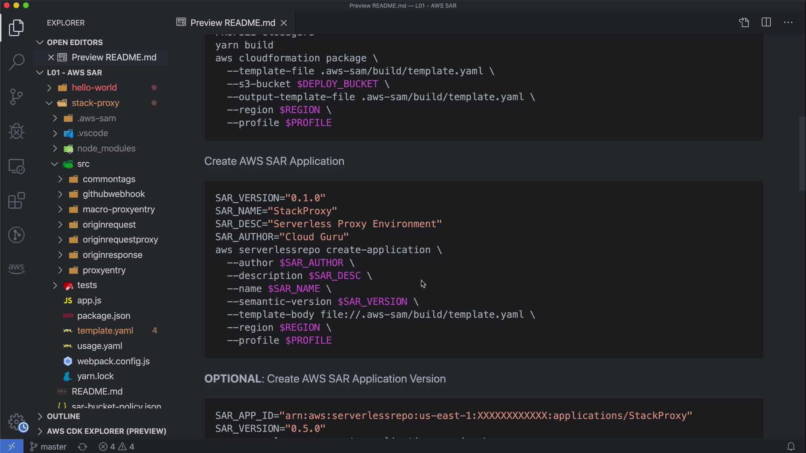The height and width of the screenshot is (453, 806).
Task: Select the Preview README.md tab
Action: 232,23
